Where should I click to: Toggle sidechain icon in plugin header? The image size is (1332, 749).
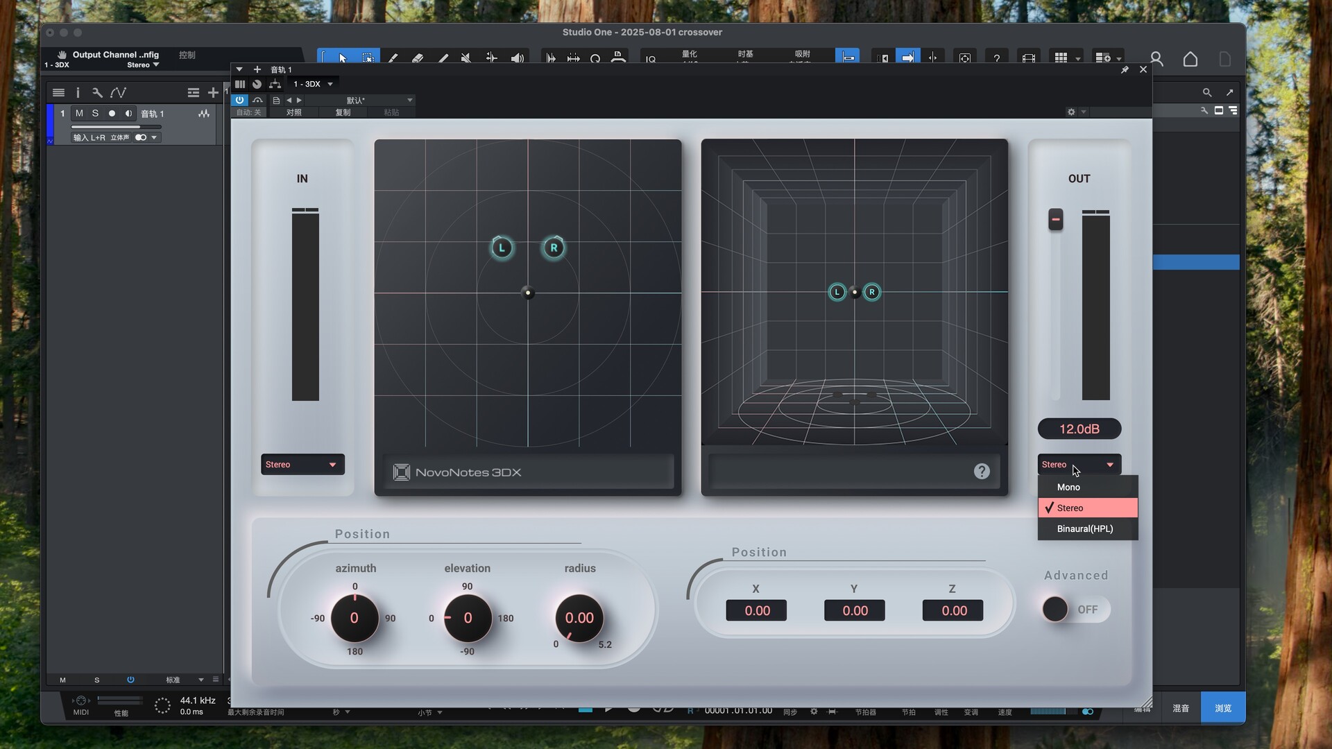coord(257,101)
